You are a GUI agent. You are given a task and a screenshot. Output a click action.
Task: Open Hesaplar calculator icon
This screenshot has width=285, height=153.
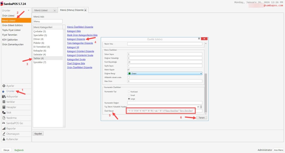point(4,107)
